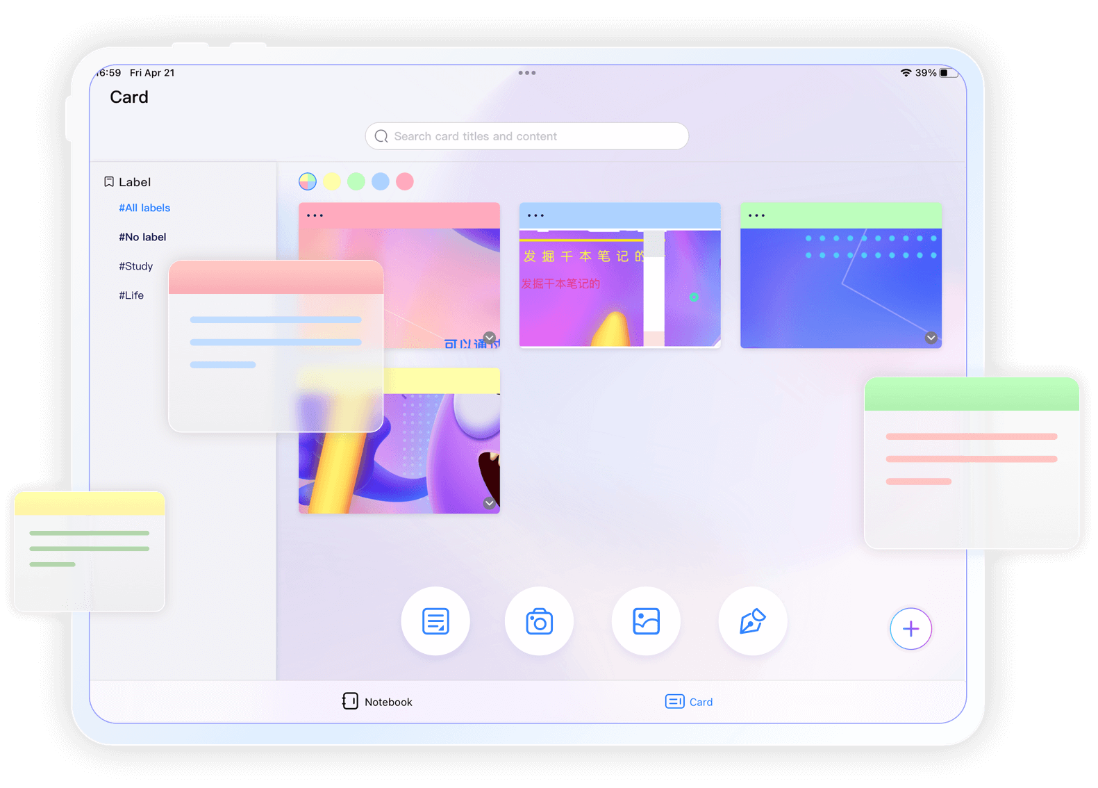Select the #Study label
This screenshot has height=788, width=1098.
pos(136,266)
